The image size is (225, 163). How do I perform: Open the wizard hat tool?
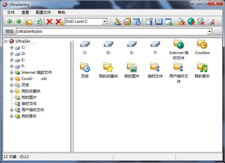[117, 22]
